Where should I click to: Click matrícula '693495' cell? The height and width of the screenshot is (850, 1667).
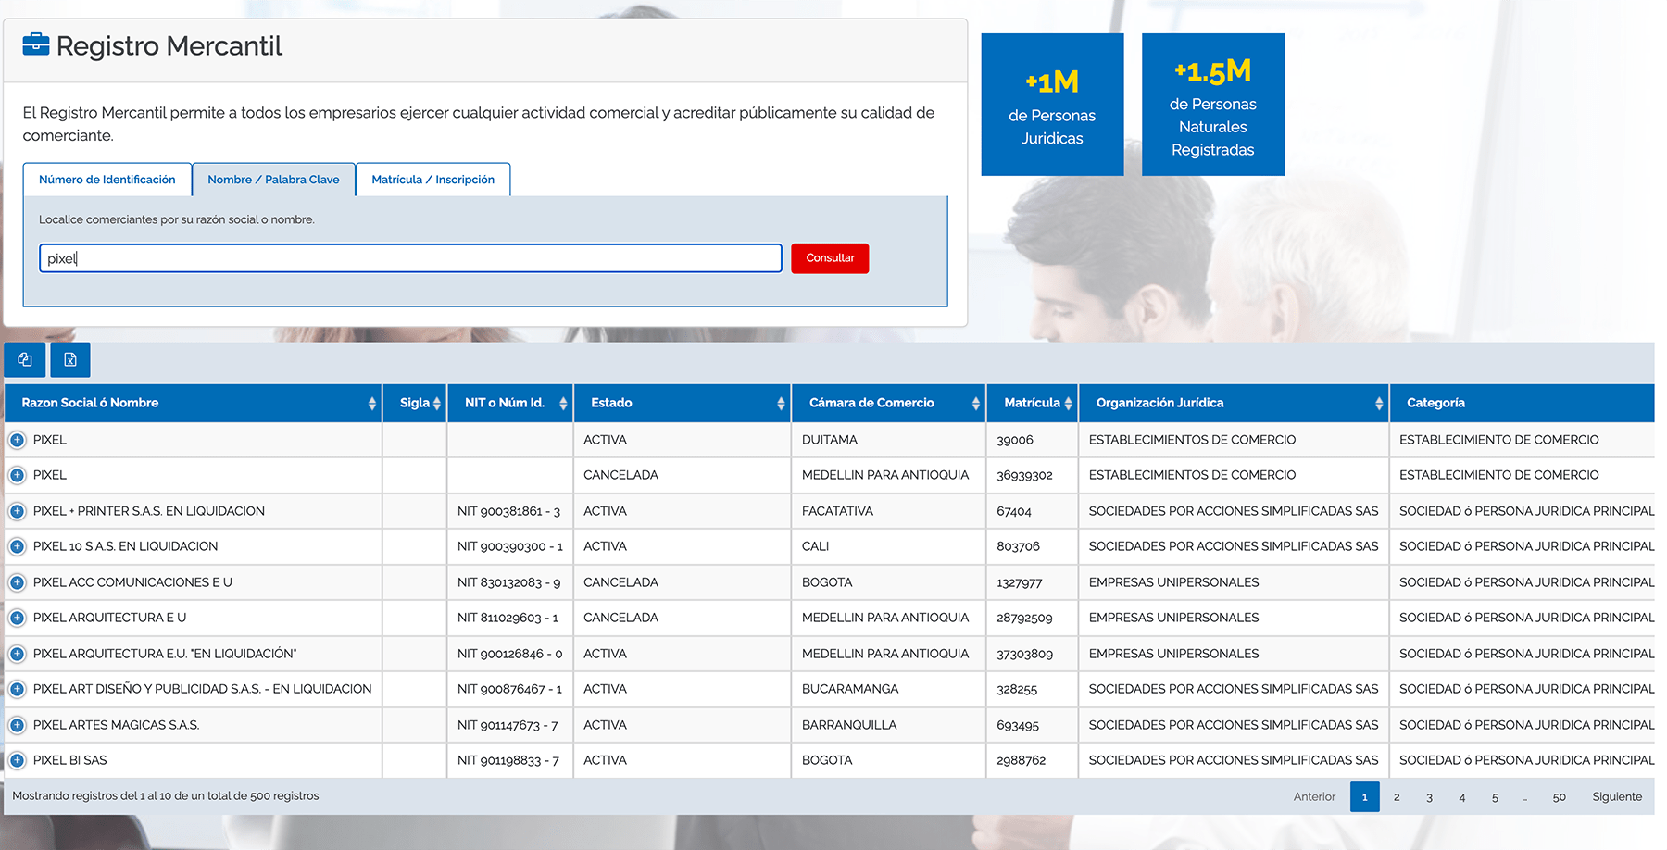click(1033, 725)
